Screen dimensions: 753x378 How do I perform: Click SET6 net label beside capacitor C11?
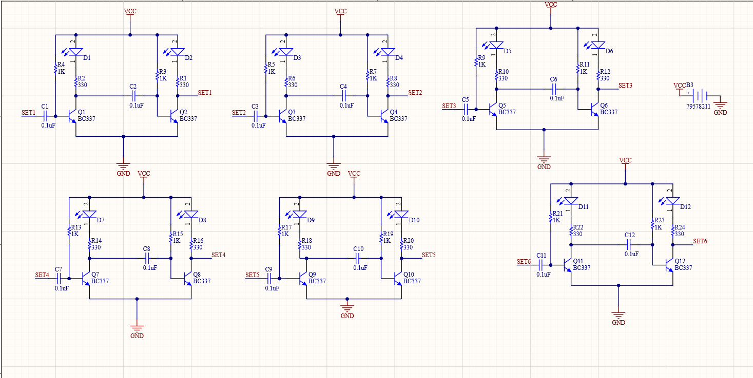(x=524, y=262)
